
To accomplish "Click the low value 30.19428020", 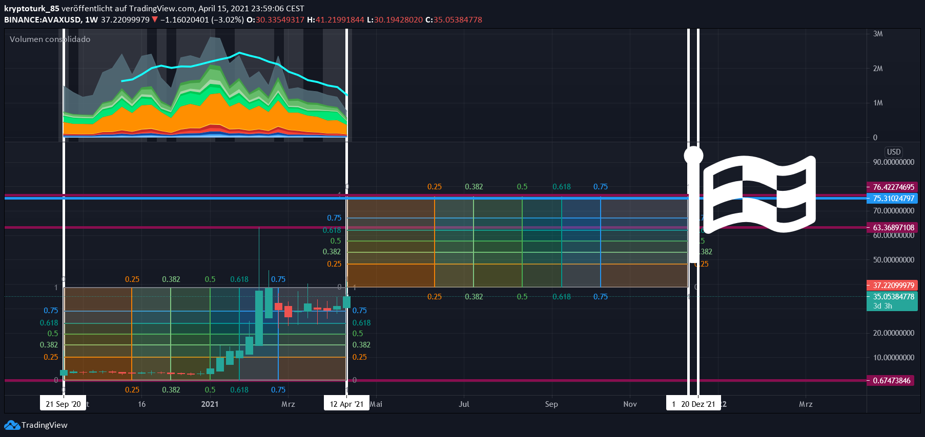I will tap(398, 20).
